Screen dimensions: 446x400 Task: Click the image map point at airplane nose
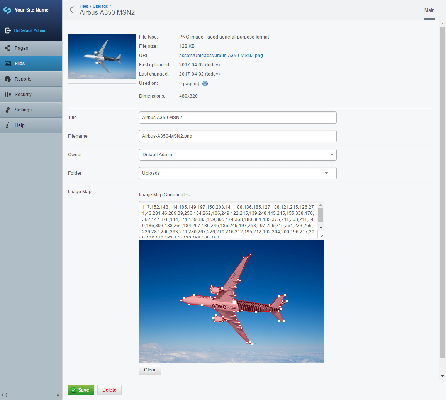tap(181, 300)
